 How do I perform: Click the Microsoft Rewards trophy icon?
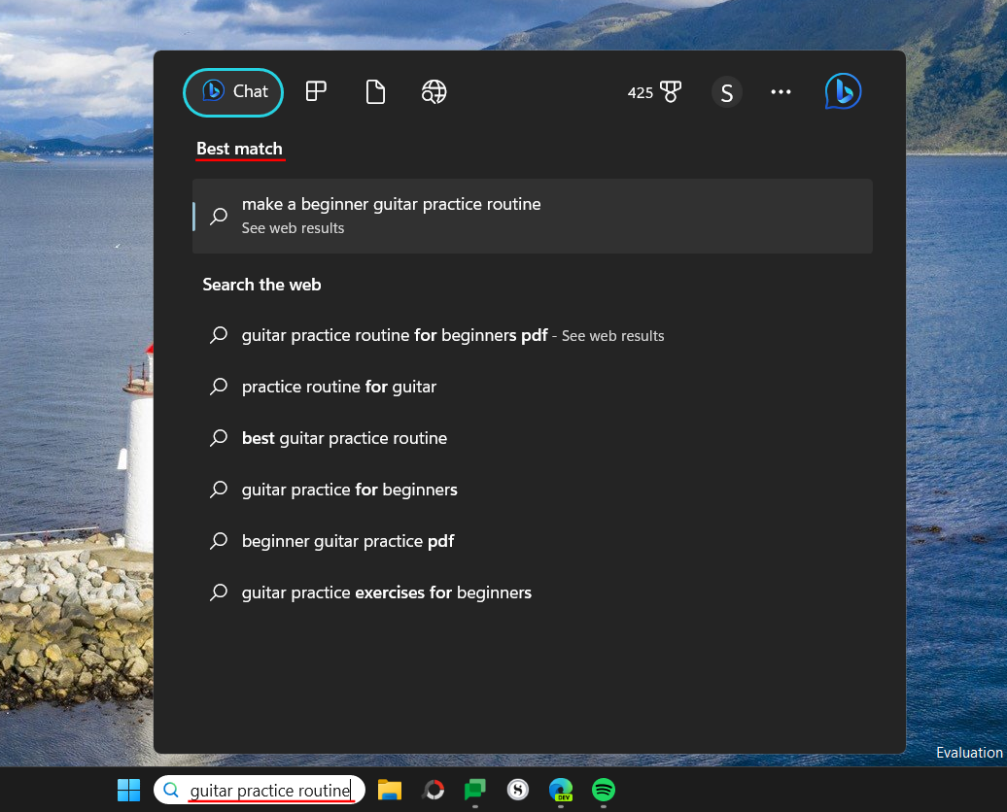673,91
